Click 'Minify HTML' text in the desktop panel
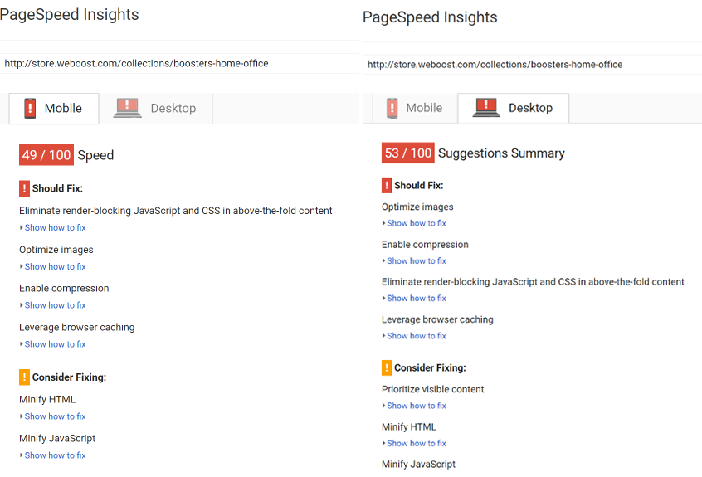702x477 pixels. pyautogui.click(x=409, y=427)
